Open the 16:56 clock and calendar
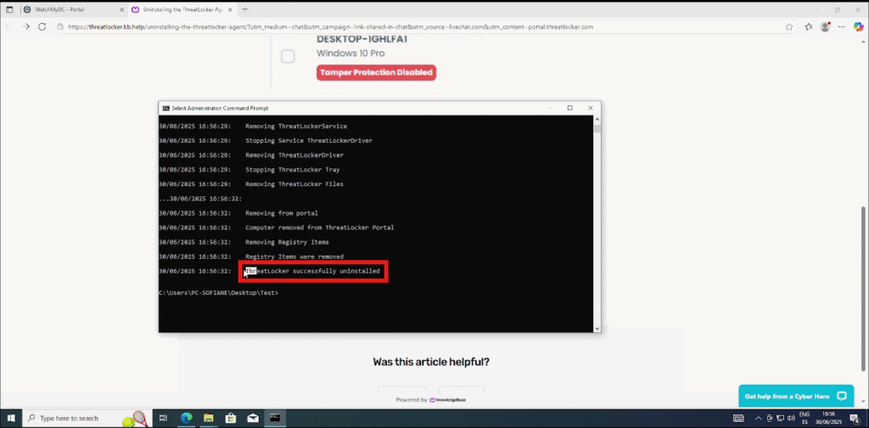The width and height of the screenshot is (869, 428). [x=828, y=418]
